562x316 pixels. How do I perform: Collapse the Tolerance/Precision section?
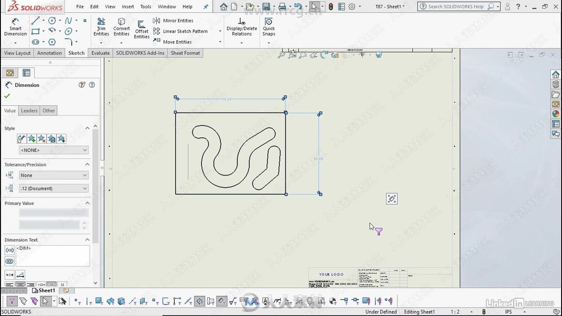pos(87,165)
